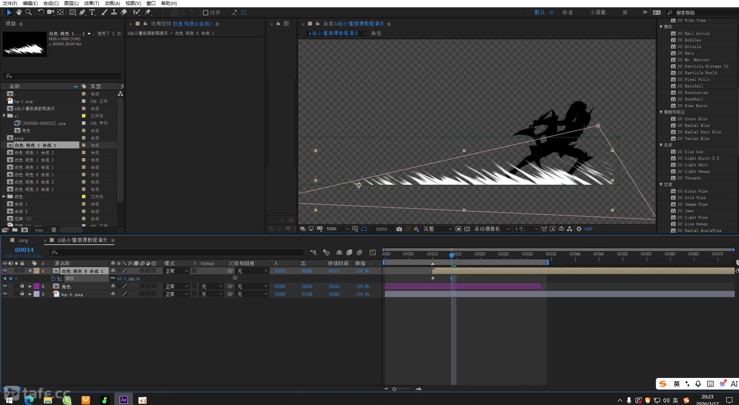Toggle the region of interest button

pos(458,229)
